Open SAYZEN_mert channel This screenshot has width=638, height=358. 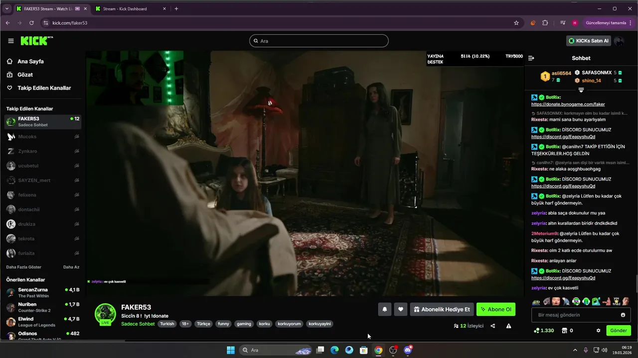[42, 180]
